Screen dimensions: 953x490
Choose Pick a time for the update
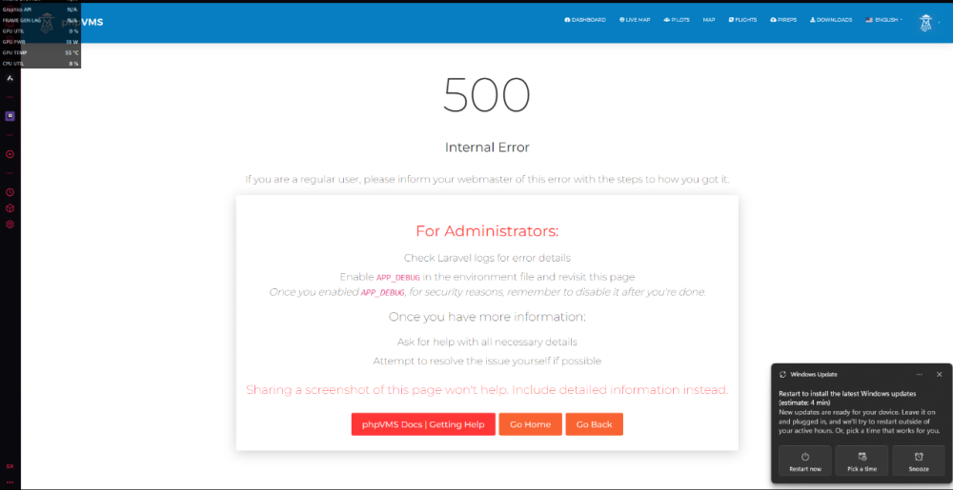click(862, 461)
